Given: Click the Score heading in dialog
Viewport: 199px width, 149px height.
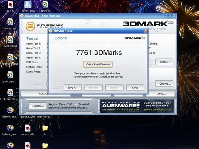Looking at the screenshot, I should click(61, 38).
